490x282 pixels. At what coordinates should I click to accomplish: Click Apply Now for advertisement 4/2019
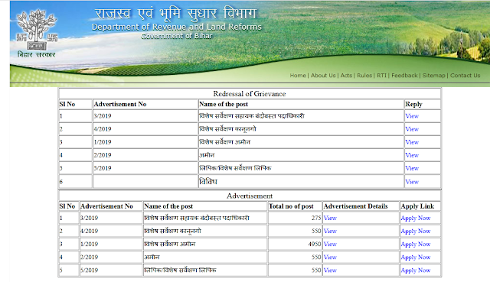[x=416, y=232]
